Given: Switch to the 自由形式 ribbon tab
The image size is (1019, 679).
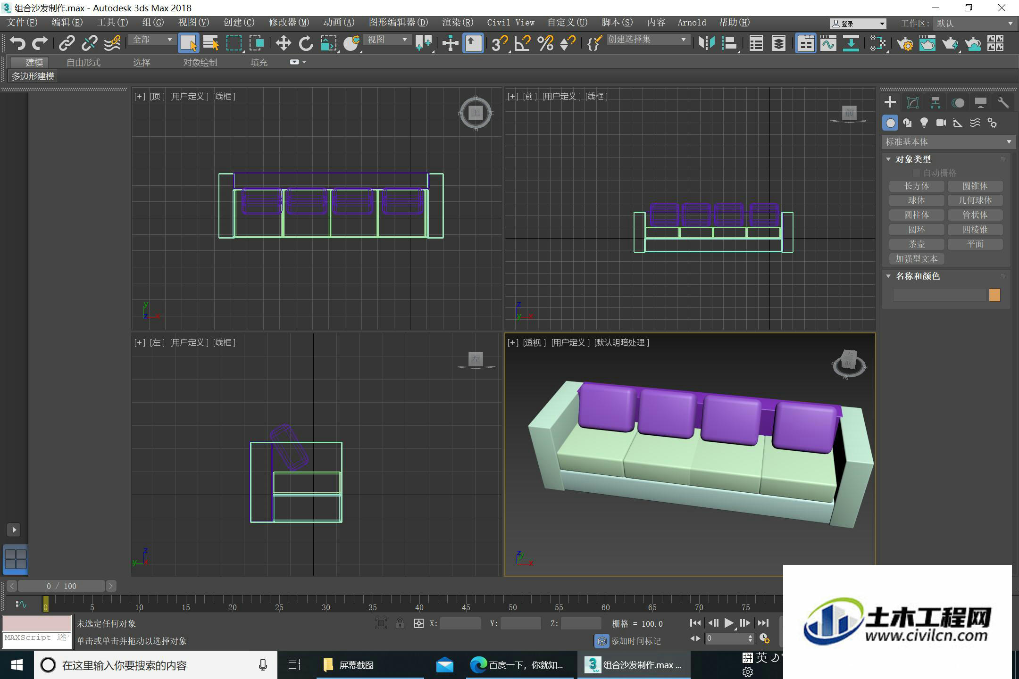Looking at the screenshot, I should click(84, 62).
